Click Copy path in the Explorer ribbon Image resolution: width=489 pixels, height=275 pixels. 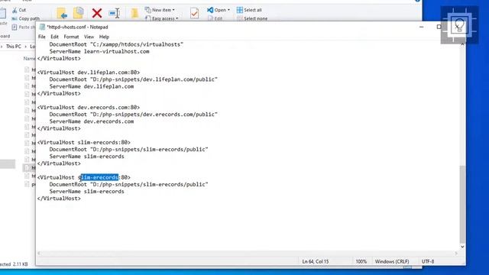coord(25,18)
